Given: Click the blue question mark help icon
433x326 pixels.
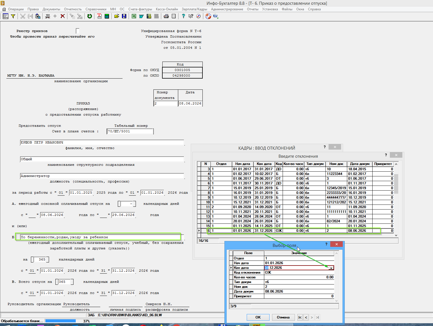Looking at the screenshot, I should click(x=183, y=16).
